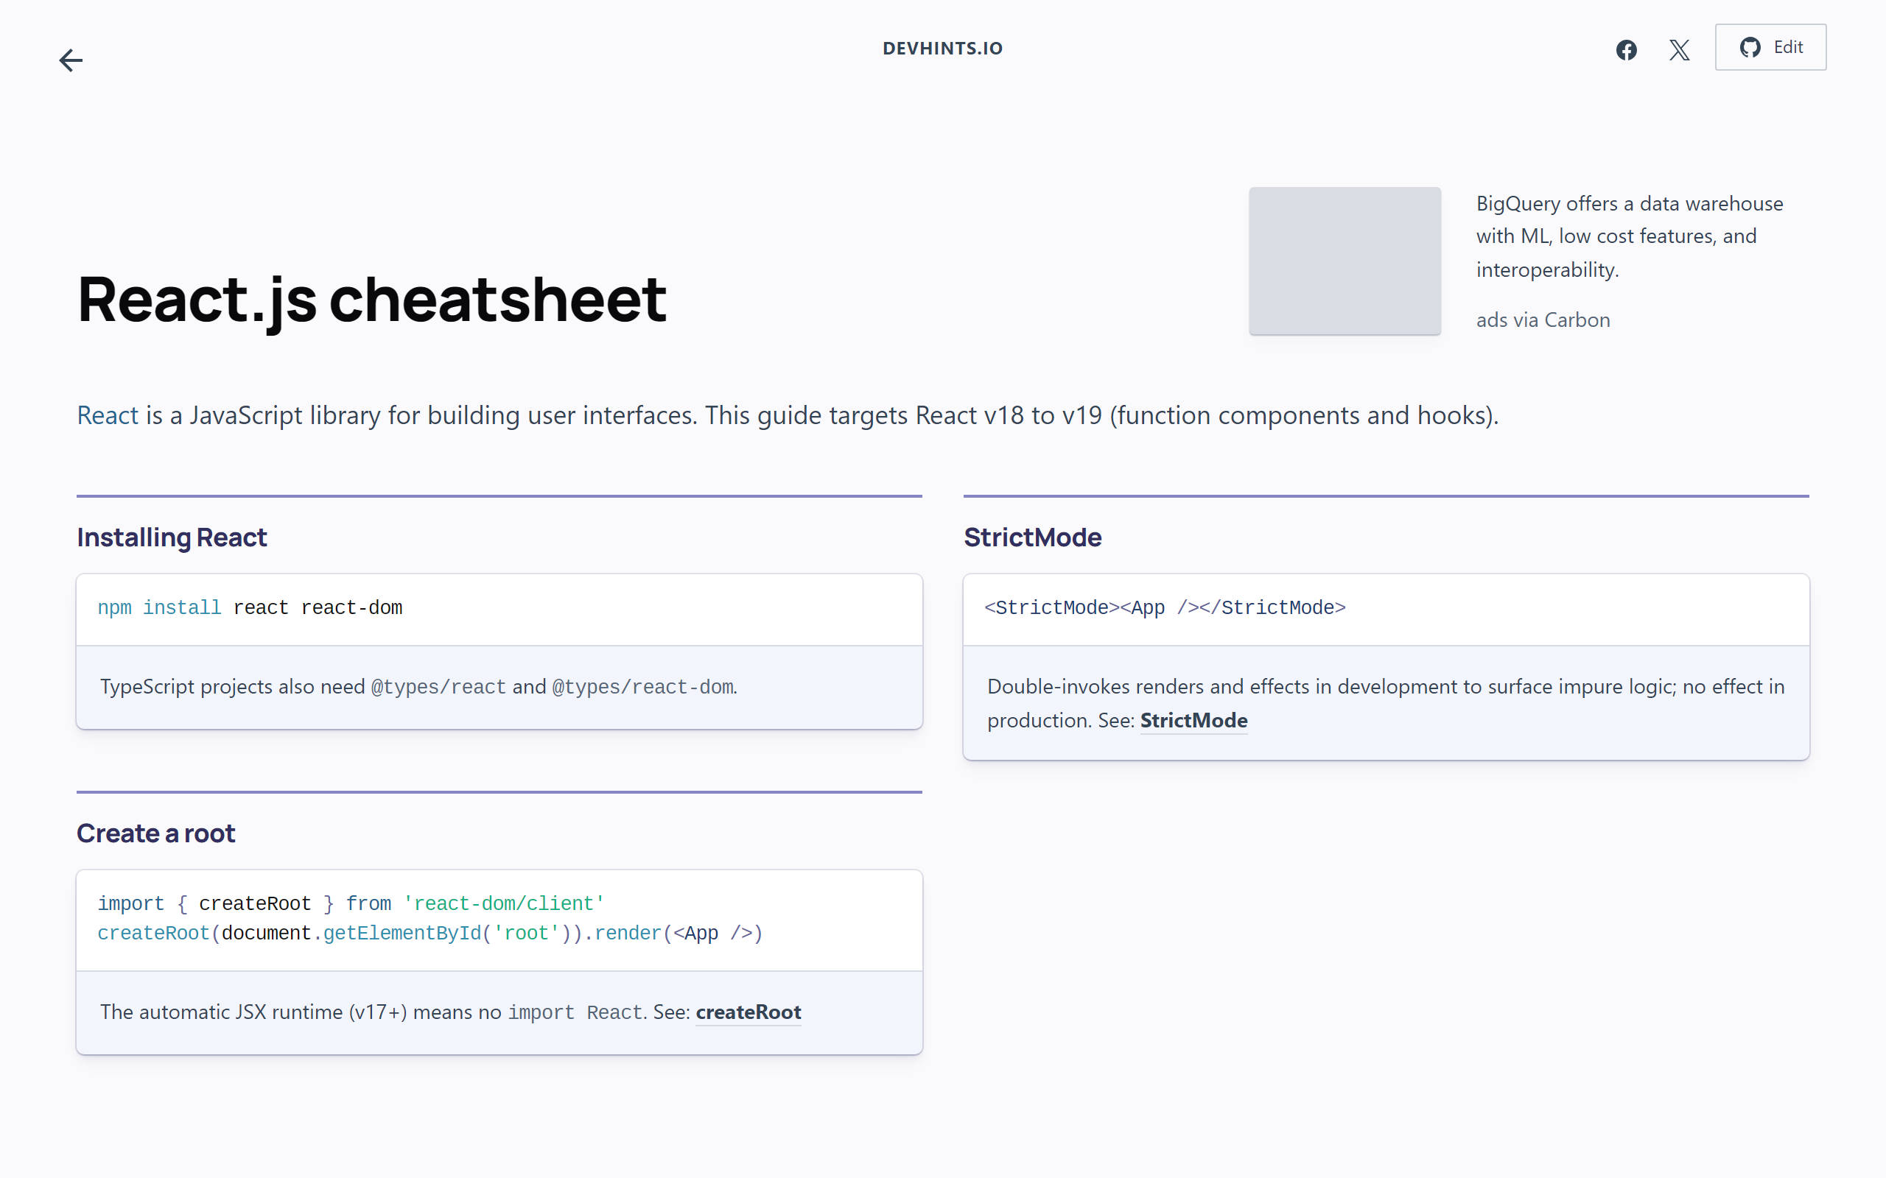This screenshot has height=1178, width=1886.
Task: Click the @types/react inline code
Action: (x=438, y=687)
